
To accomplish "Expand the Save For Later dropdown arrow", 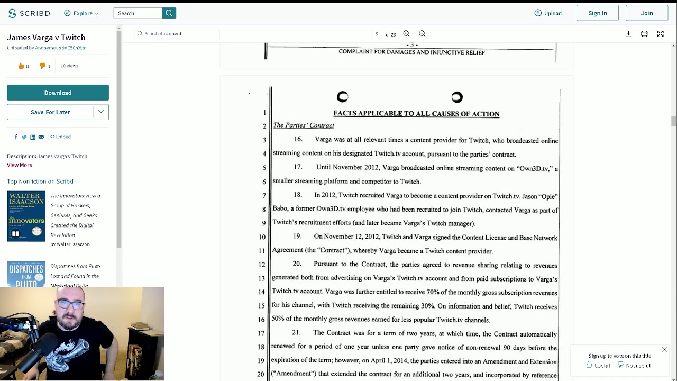I will [101, 112].
